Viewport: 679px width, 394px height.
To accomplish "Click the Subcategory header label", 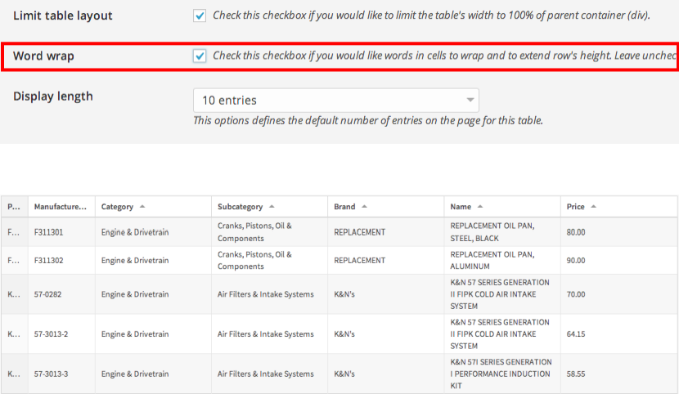I will [240, 207].
